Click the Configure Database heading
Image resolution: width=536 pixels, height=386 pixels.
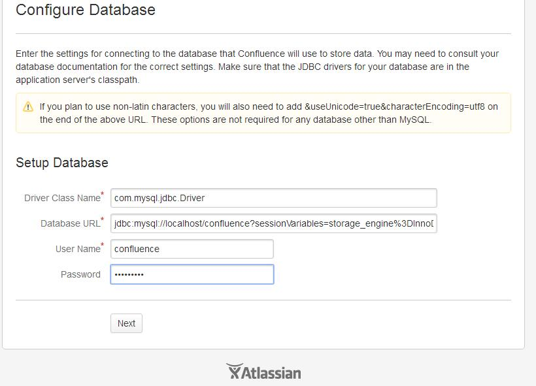[x=86, y=10]
